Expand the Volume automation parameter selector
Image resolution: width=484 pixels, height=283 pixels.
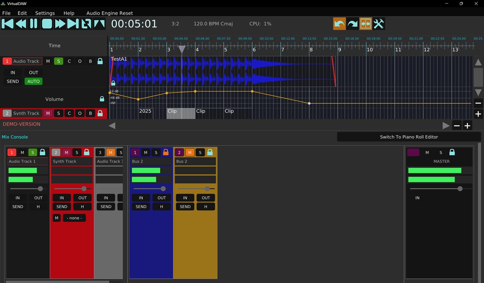pyautogui.click(x=54, y=99)
